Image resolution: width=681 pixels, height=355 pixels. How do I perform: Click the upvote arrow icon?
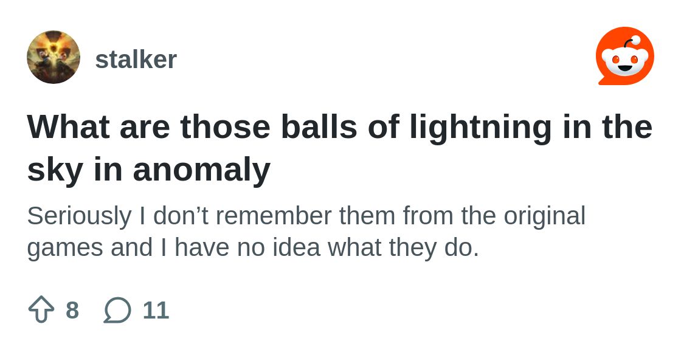coord(41,309)
